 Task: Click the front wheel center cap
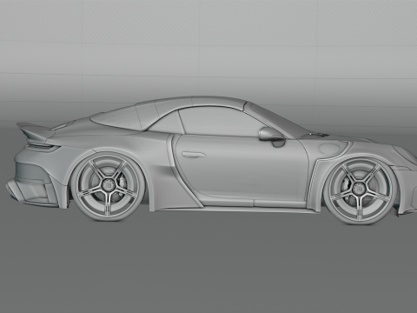coord(360,190)
